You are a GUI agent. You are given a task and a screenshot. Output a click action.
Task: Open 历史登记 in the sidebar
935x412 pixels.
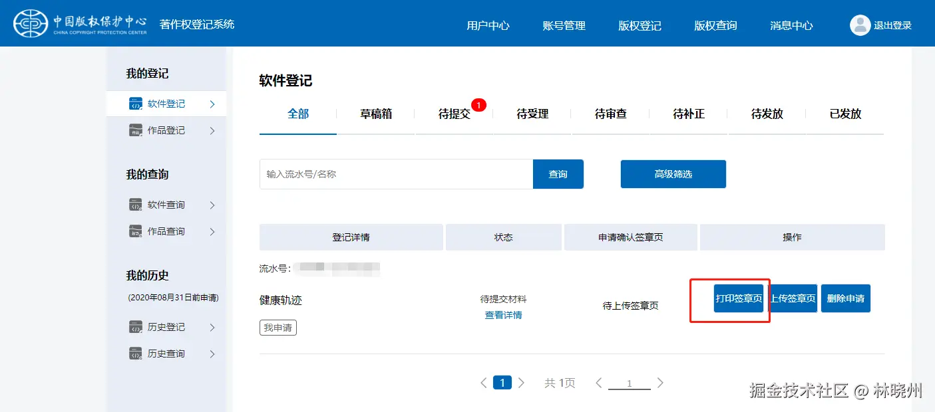point(166,328)
